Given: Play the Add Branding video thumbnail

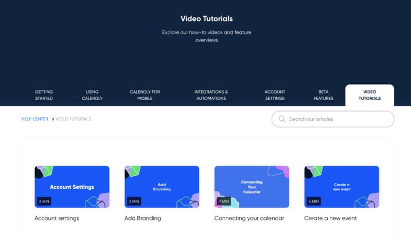Looking at the screenshot, I should [162, 187].
